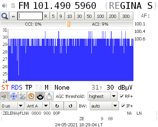Open the antenna pattern icon

14,96
